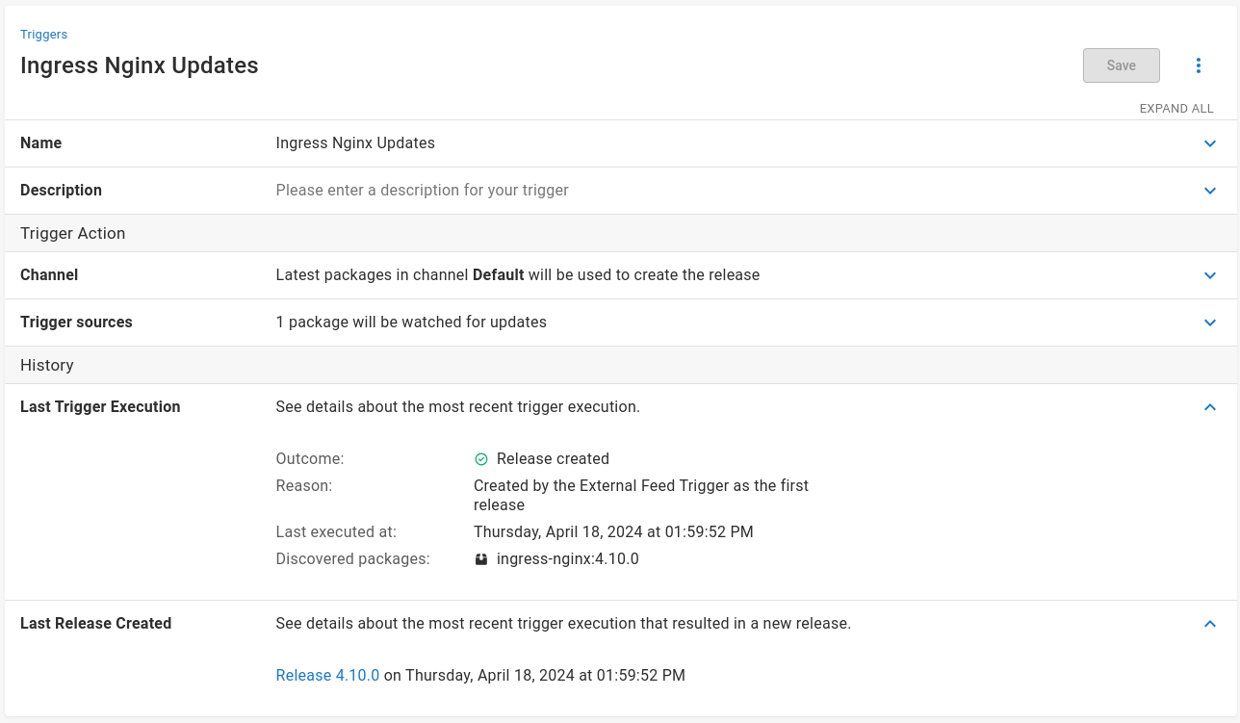Collapse the Last Trigger Execution section
Image resolution: width=1240 pixels, height=723 pixels.
(x=1210, y=407)
